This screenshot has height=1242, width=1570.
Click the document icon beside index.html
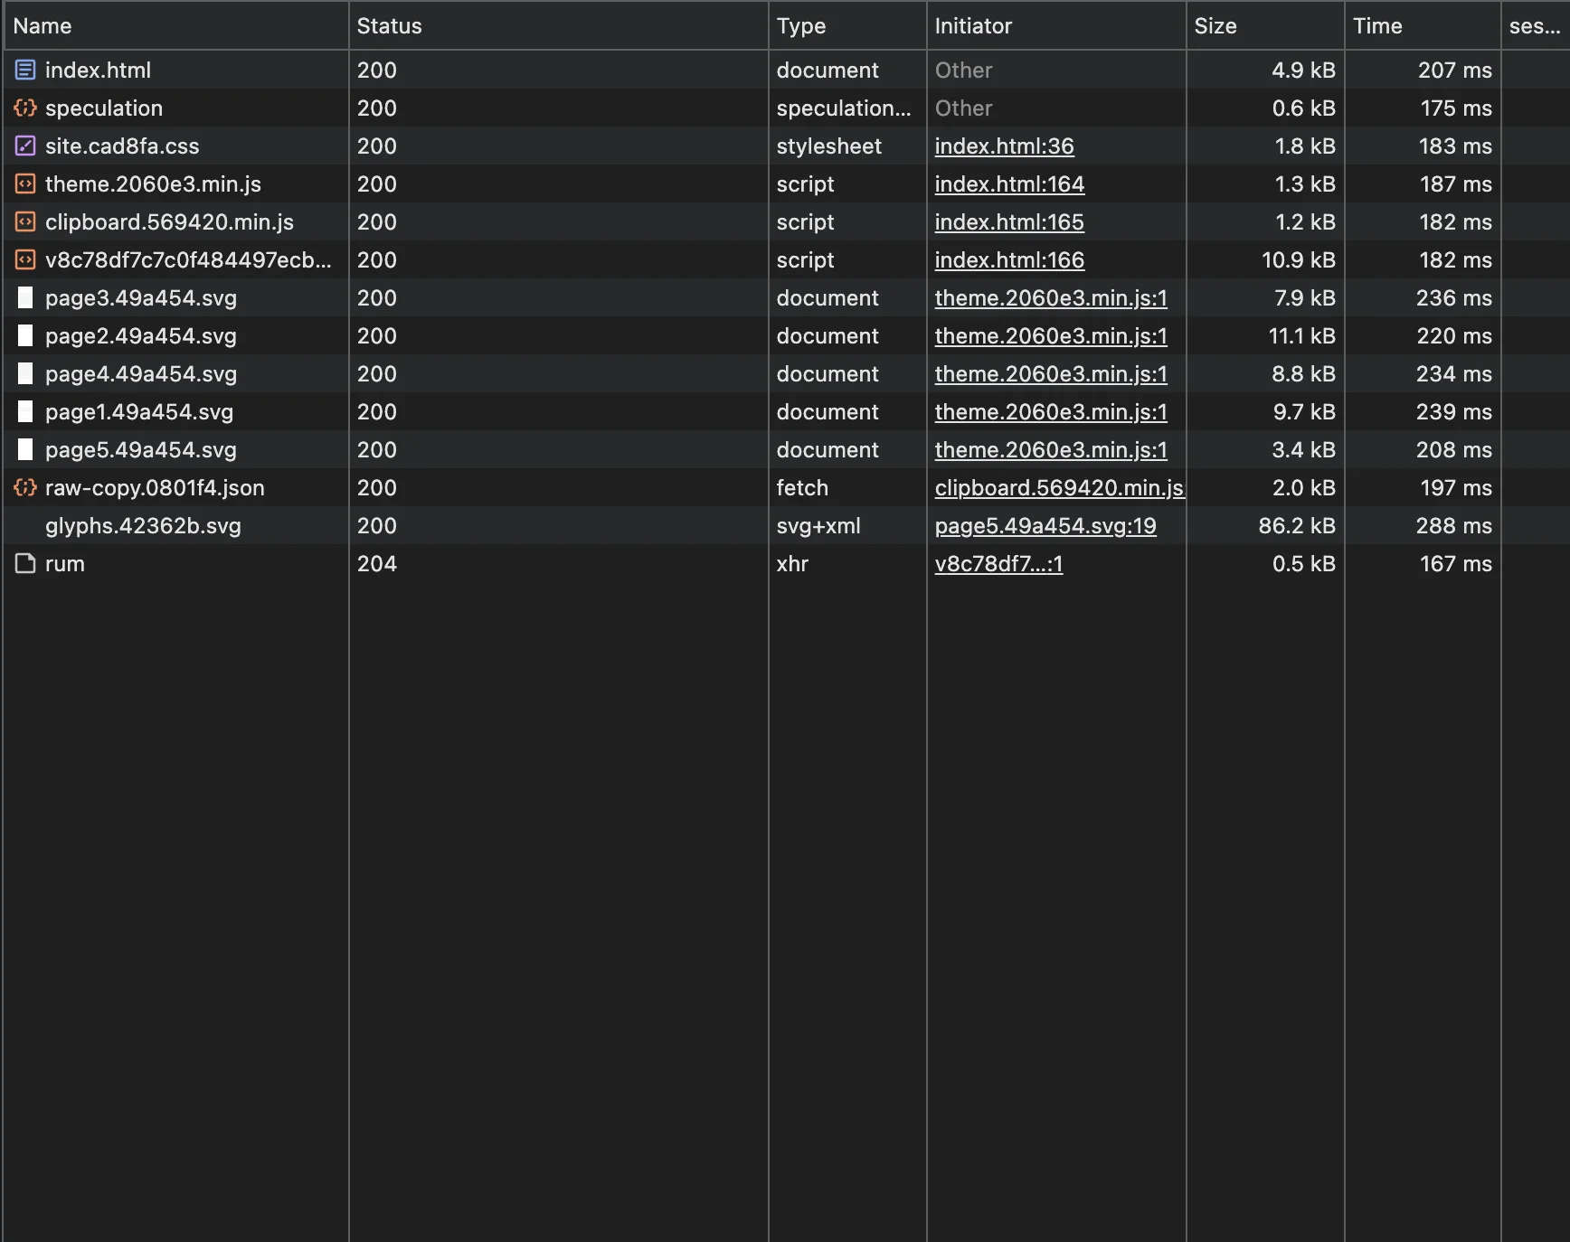(x=25, y=70)
